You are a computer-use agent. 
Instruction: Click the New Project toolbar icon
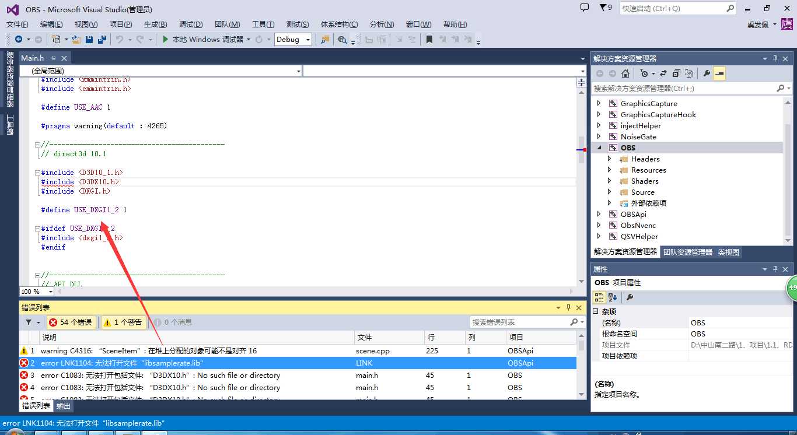(56, 39)
